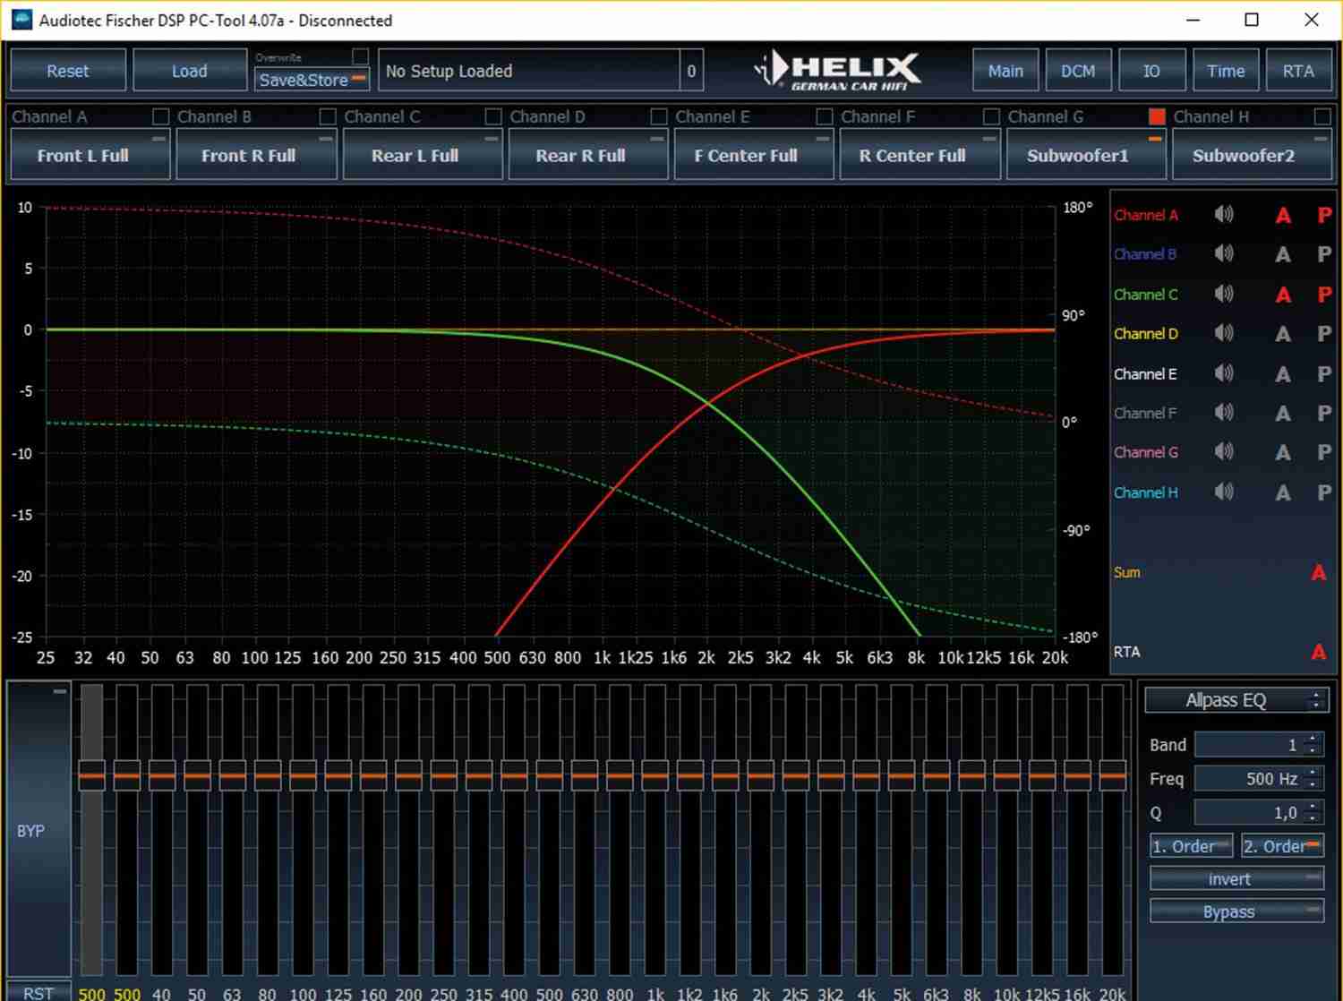The height and width of the screenshot is (1001, 1343).
Task: Show phase 'P' for Channel F
Action: click(1324, 414)
